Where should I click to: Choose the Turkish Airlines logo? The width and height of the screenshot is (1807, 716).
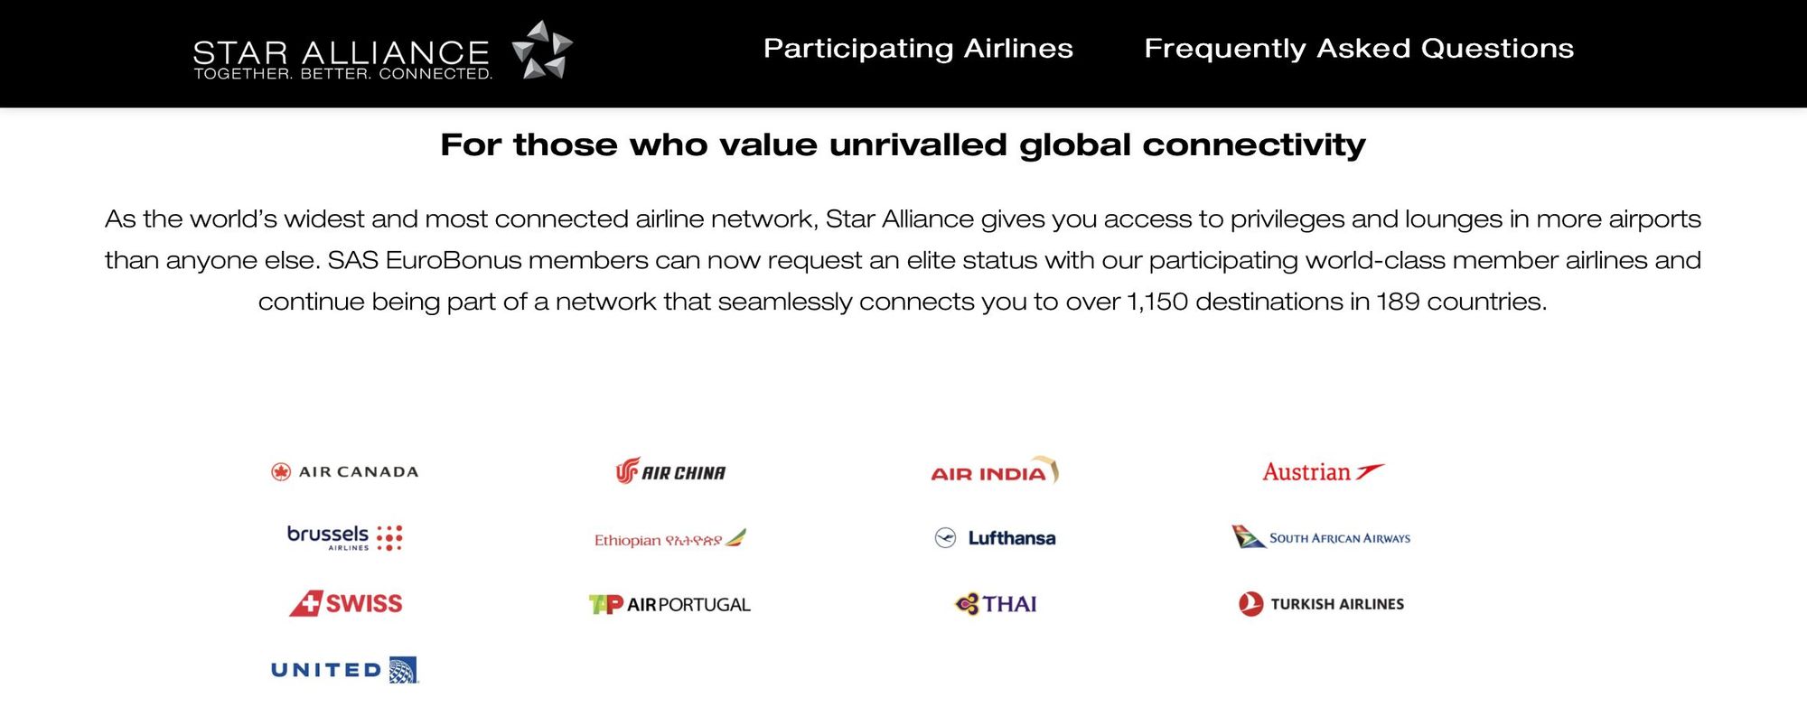pos(1321,603)
